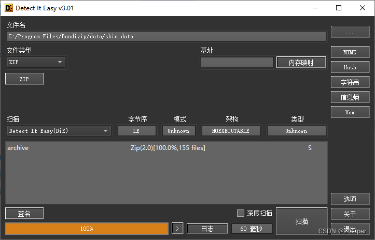Click the type (类型) Unknown button
Image resolution: width=375 pixels, height=240 pixels.
(x=297, y=131)
